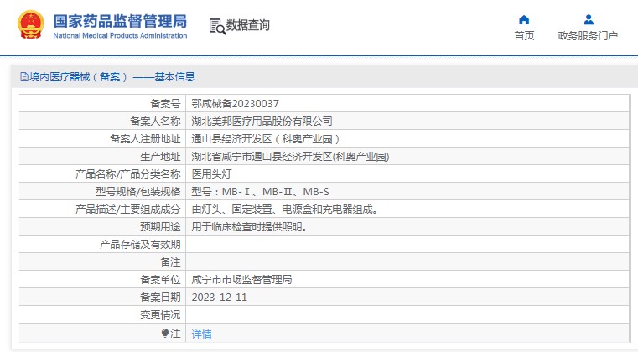638x352 pixels.
Task: Select value 湖北省咸宁市通山县经济开发区(科奥产业园)
Action: 291,156
